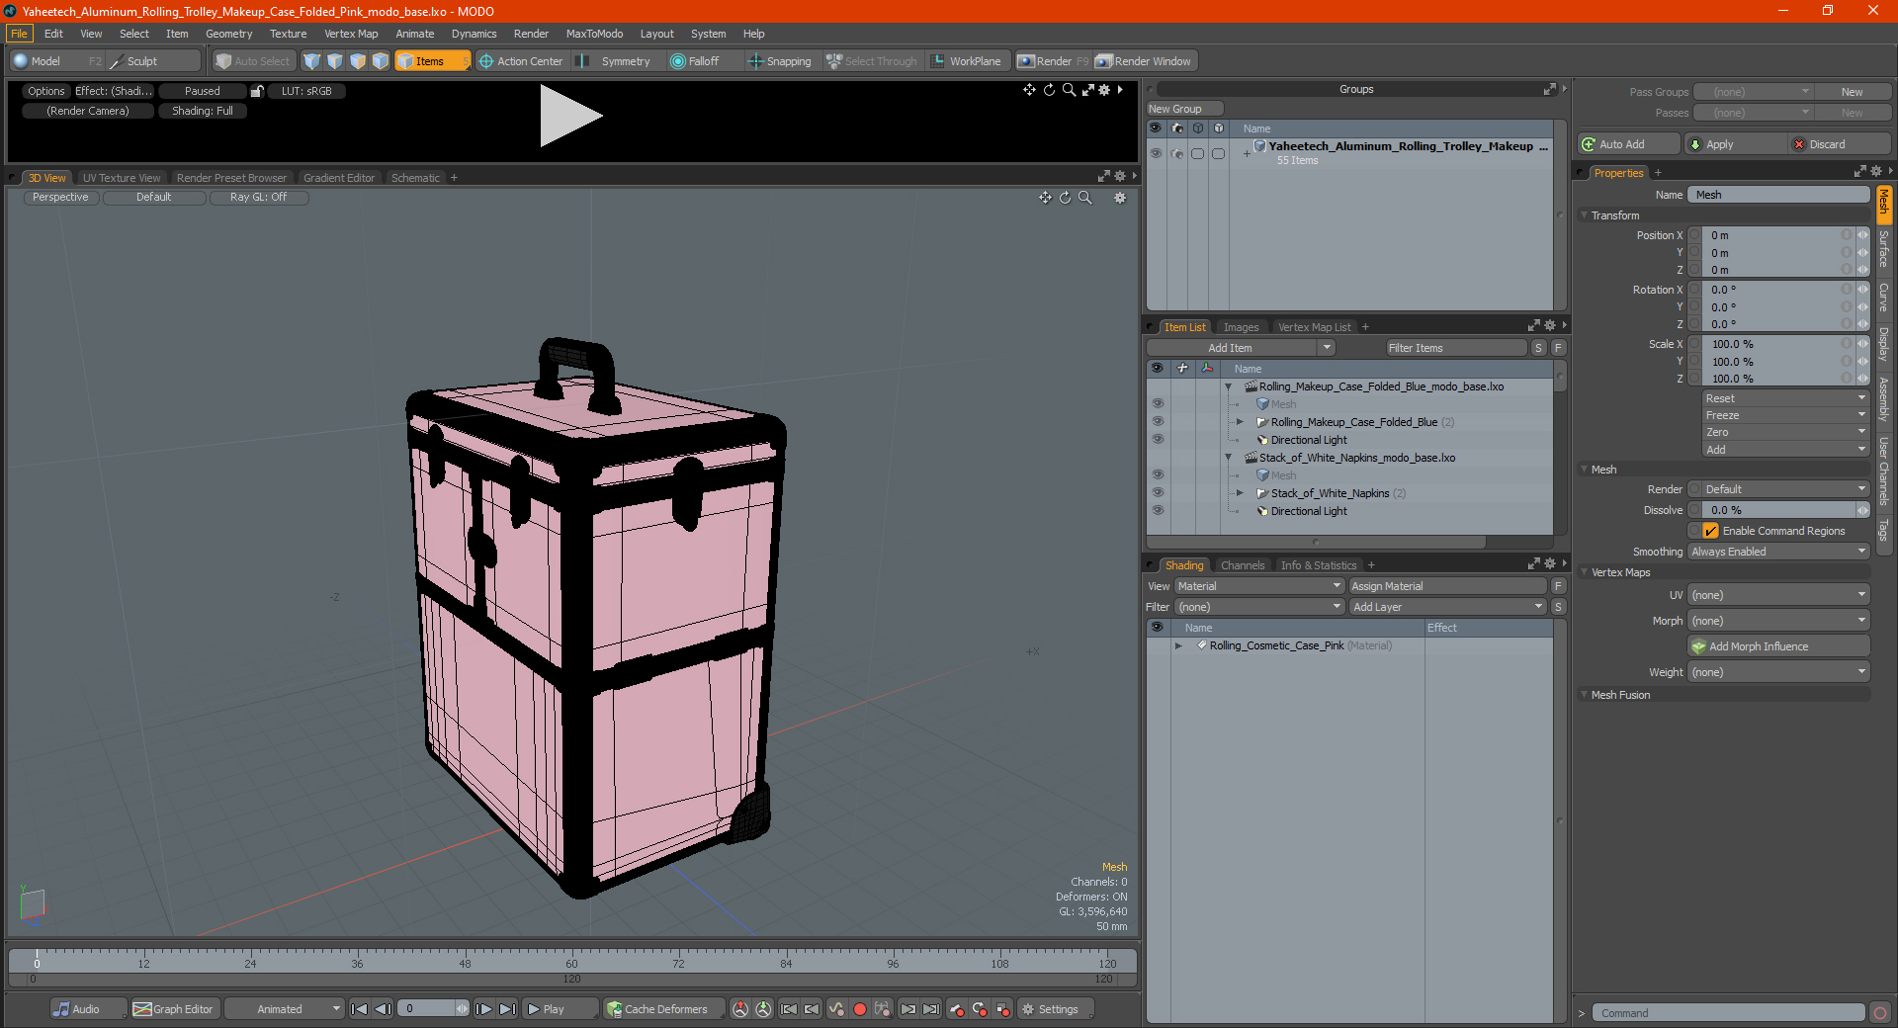Open the Geometry menu

click(x=228, y=34)
